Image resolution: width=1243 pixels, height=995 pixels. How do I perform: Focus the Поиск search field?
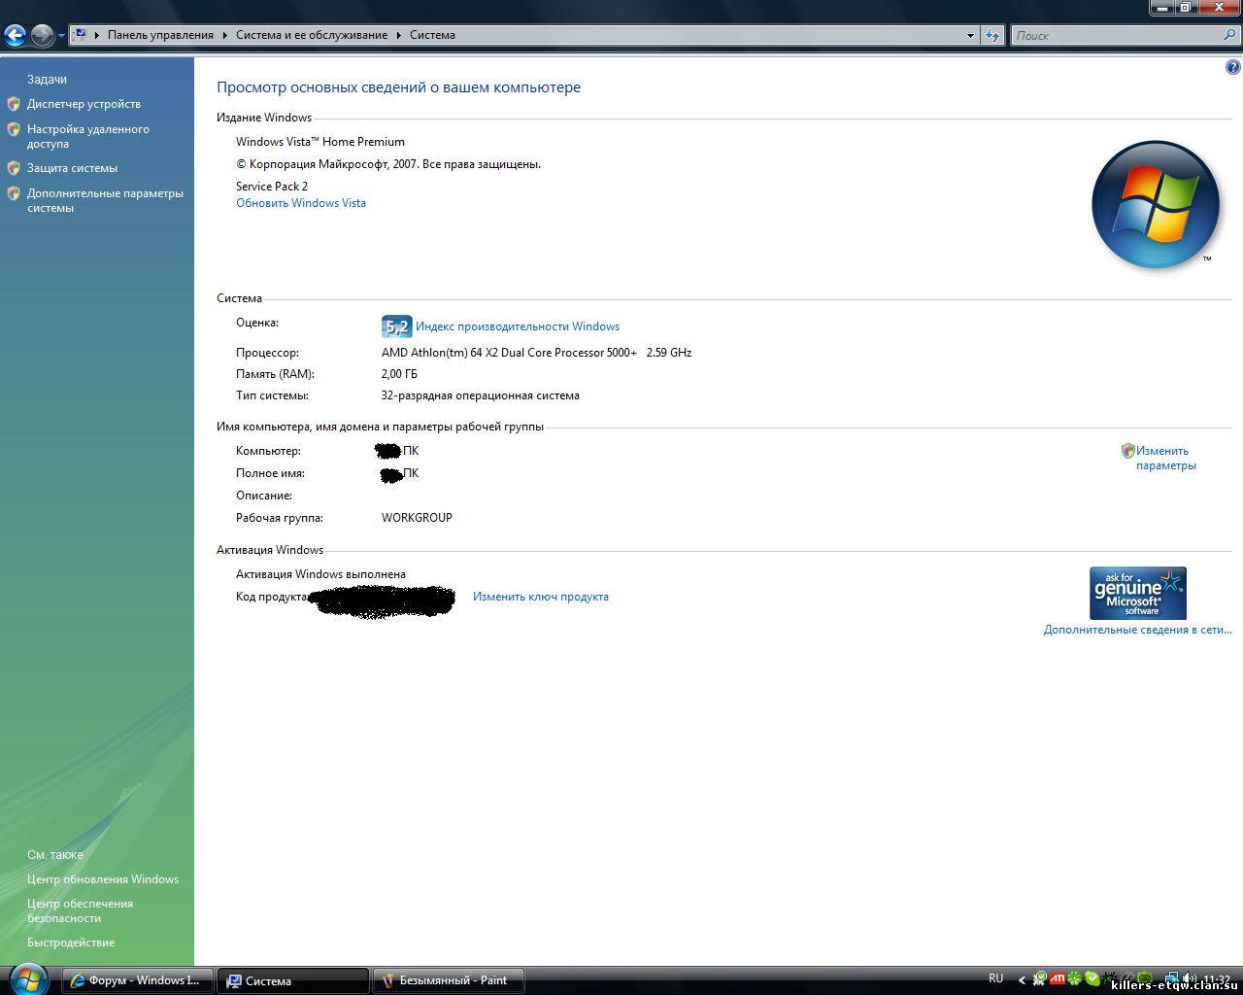pos(1117,35)
